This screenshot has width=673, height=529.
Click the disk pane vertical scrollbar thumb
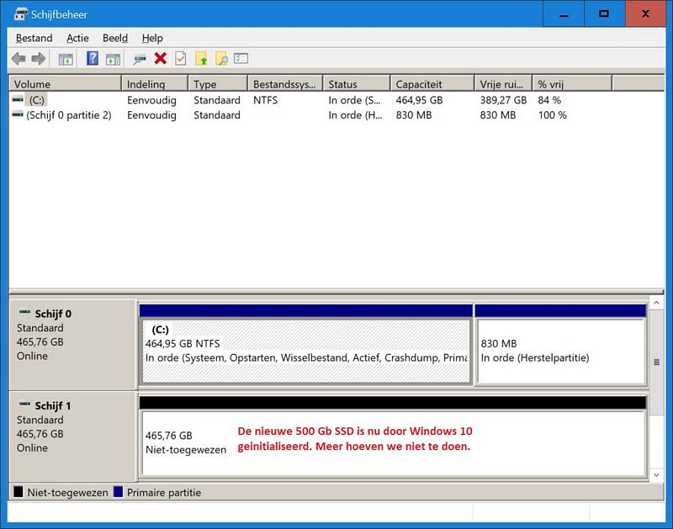click(x=656, y=362)
